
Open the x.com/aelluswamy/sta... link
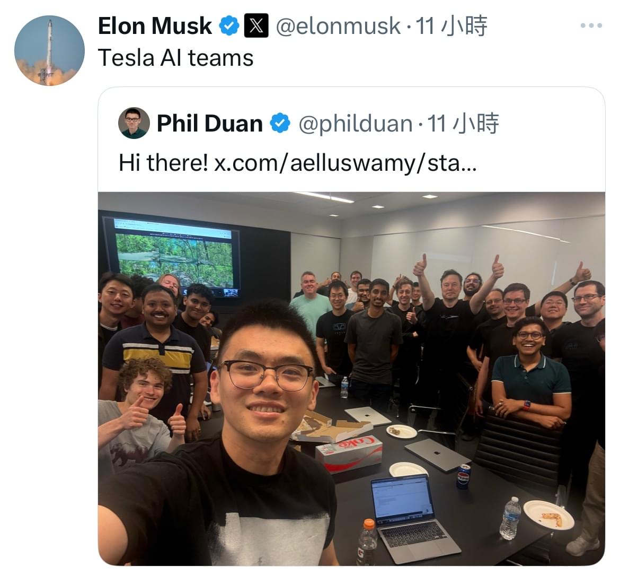pos(346,163)
